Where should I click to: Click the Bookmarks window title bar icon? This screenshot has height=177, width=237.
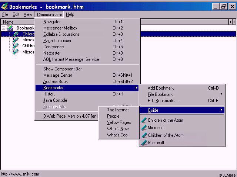point(4,6)
